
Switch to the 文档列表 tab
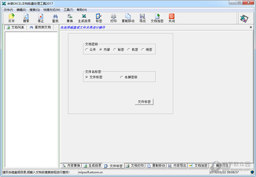point(15,27)
